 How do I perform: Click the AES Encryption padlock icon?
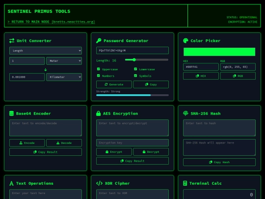98,114
